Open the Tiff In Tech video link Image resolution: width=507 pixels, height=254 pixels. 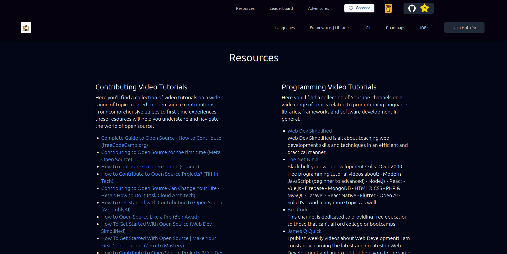coord(160,178)
